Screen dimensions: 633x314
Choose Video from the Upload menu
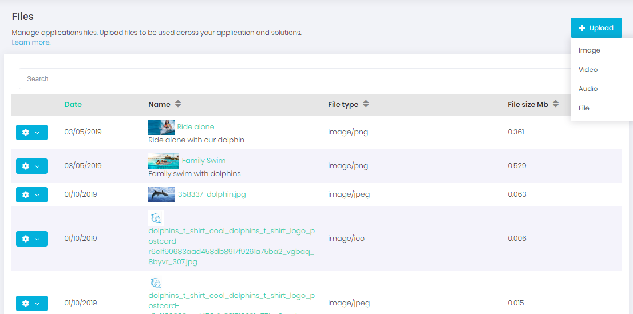588,70
